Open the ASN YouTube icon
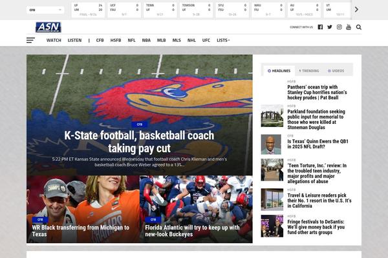The image size is (388, 258). click(x=349, y=27)
